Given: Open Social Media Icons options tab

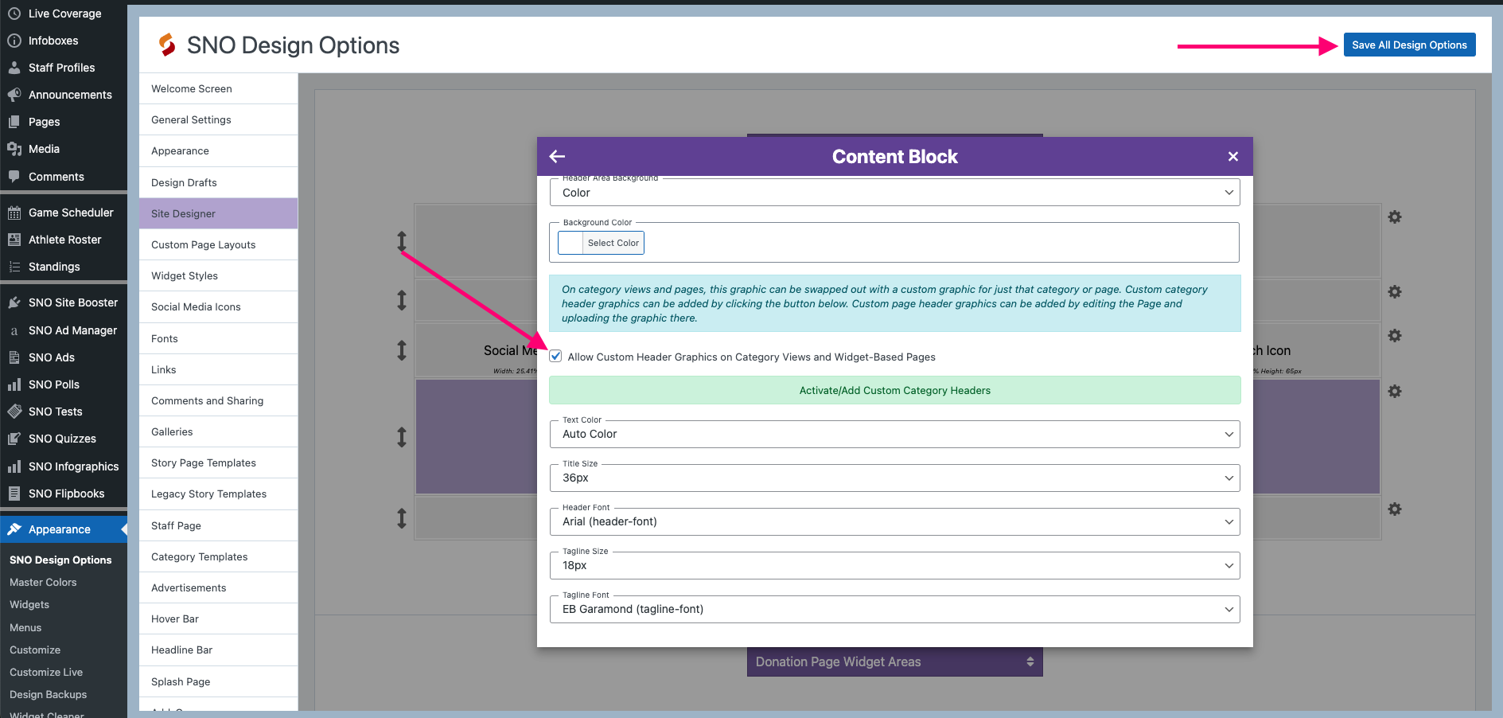Looking at the screenshot, I should click(218, 306).
